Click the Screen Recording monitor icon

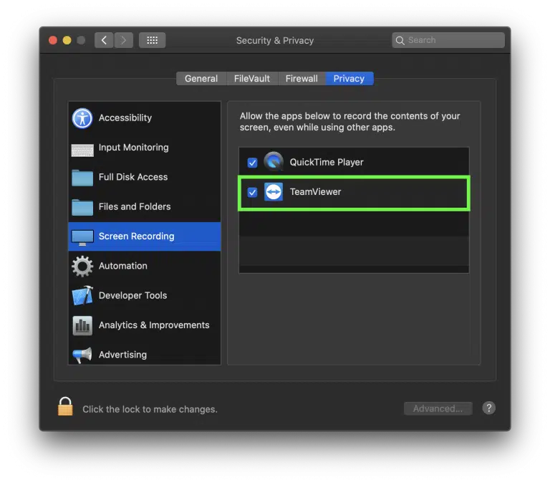point(82,238)
